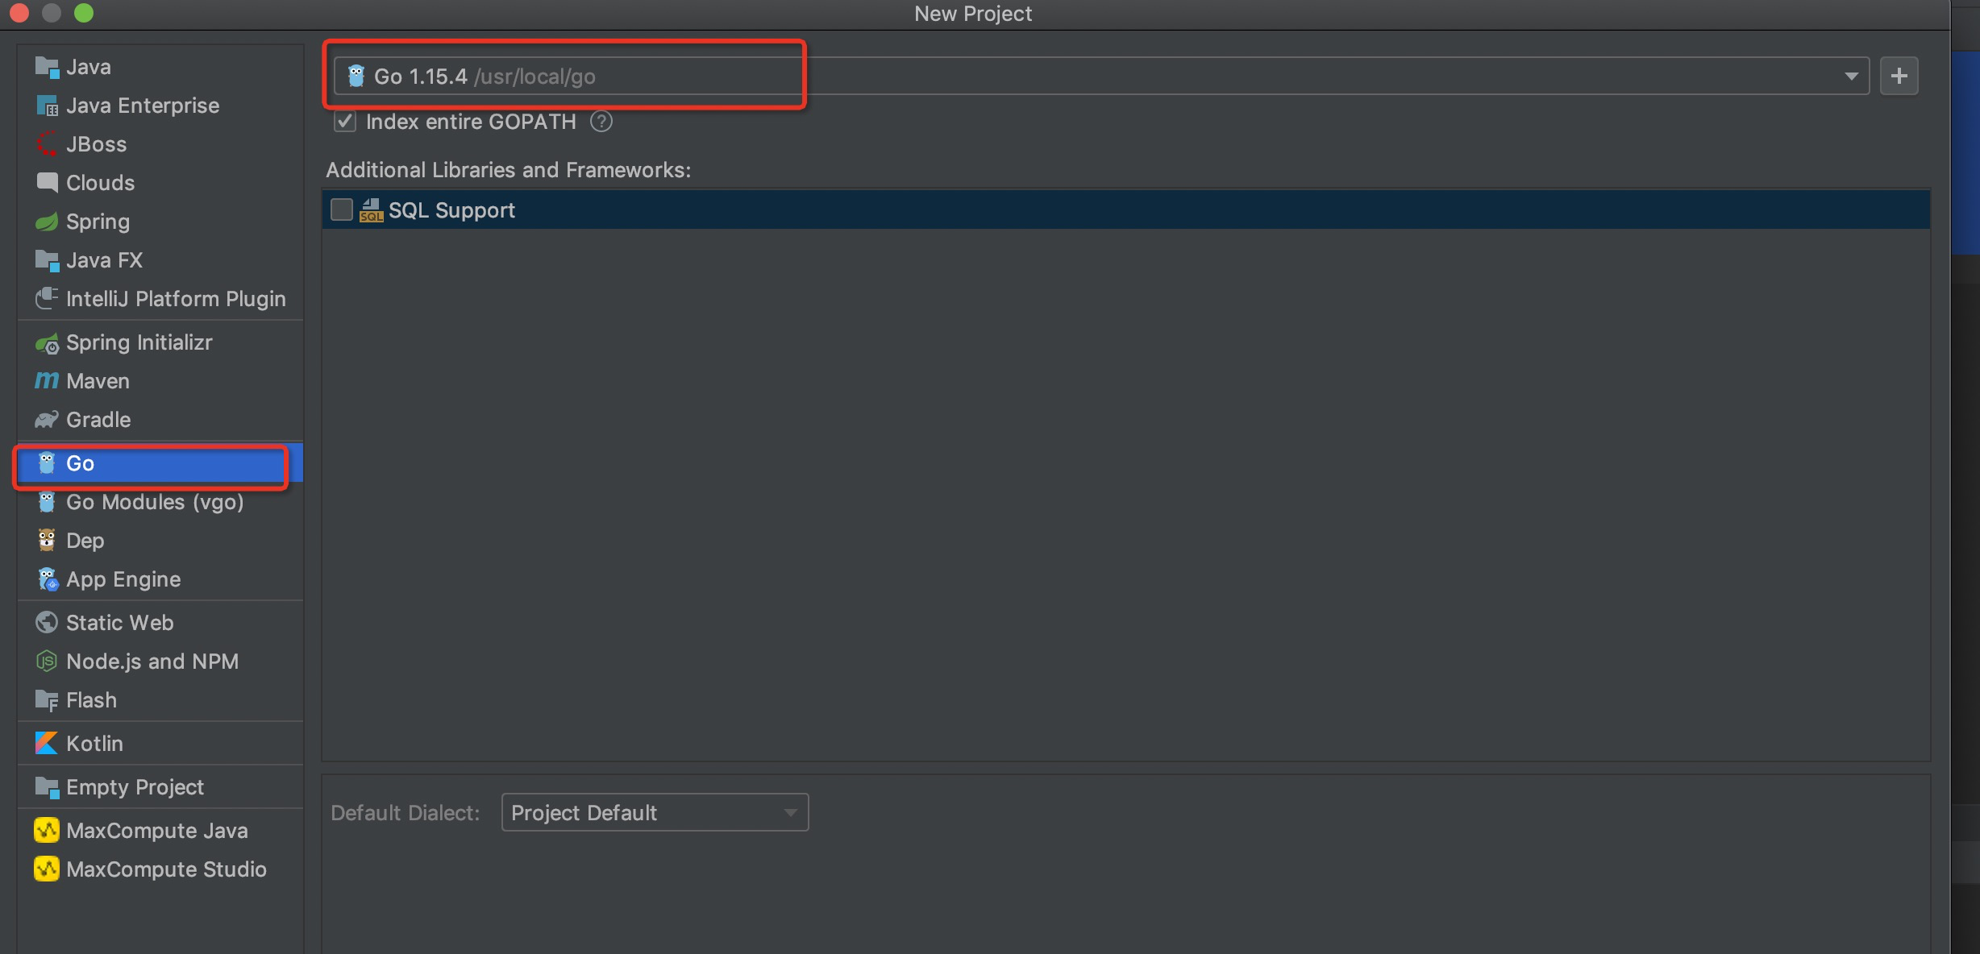Select IntelliJ Platform Plugin entry
Image resolution: width=1980 pixels, height=954 pixels.
click(175, 299)
